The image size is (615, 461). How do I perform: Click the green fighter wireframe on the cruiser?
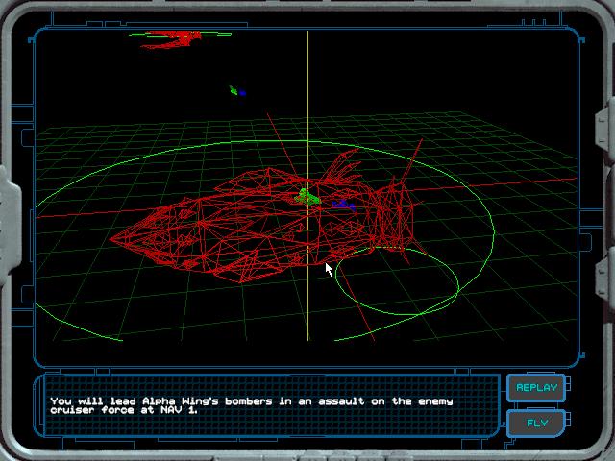pyautogui.click(x=307, y=197)
